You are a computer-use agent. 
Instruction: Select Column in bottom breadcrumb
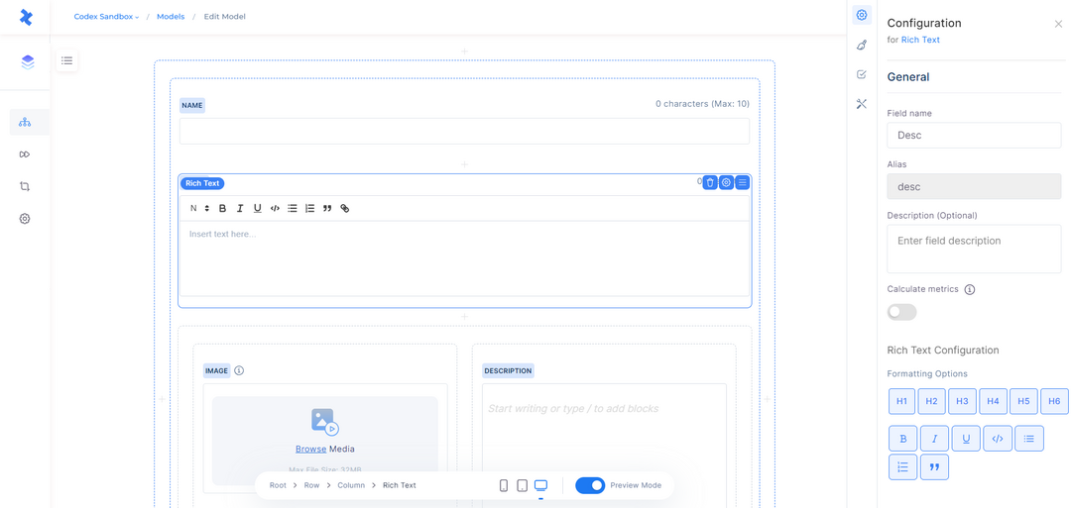(351, 485)
